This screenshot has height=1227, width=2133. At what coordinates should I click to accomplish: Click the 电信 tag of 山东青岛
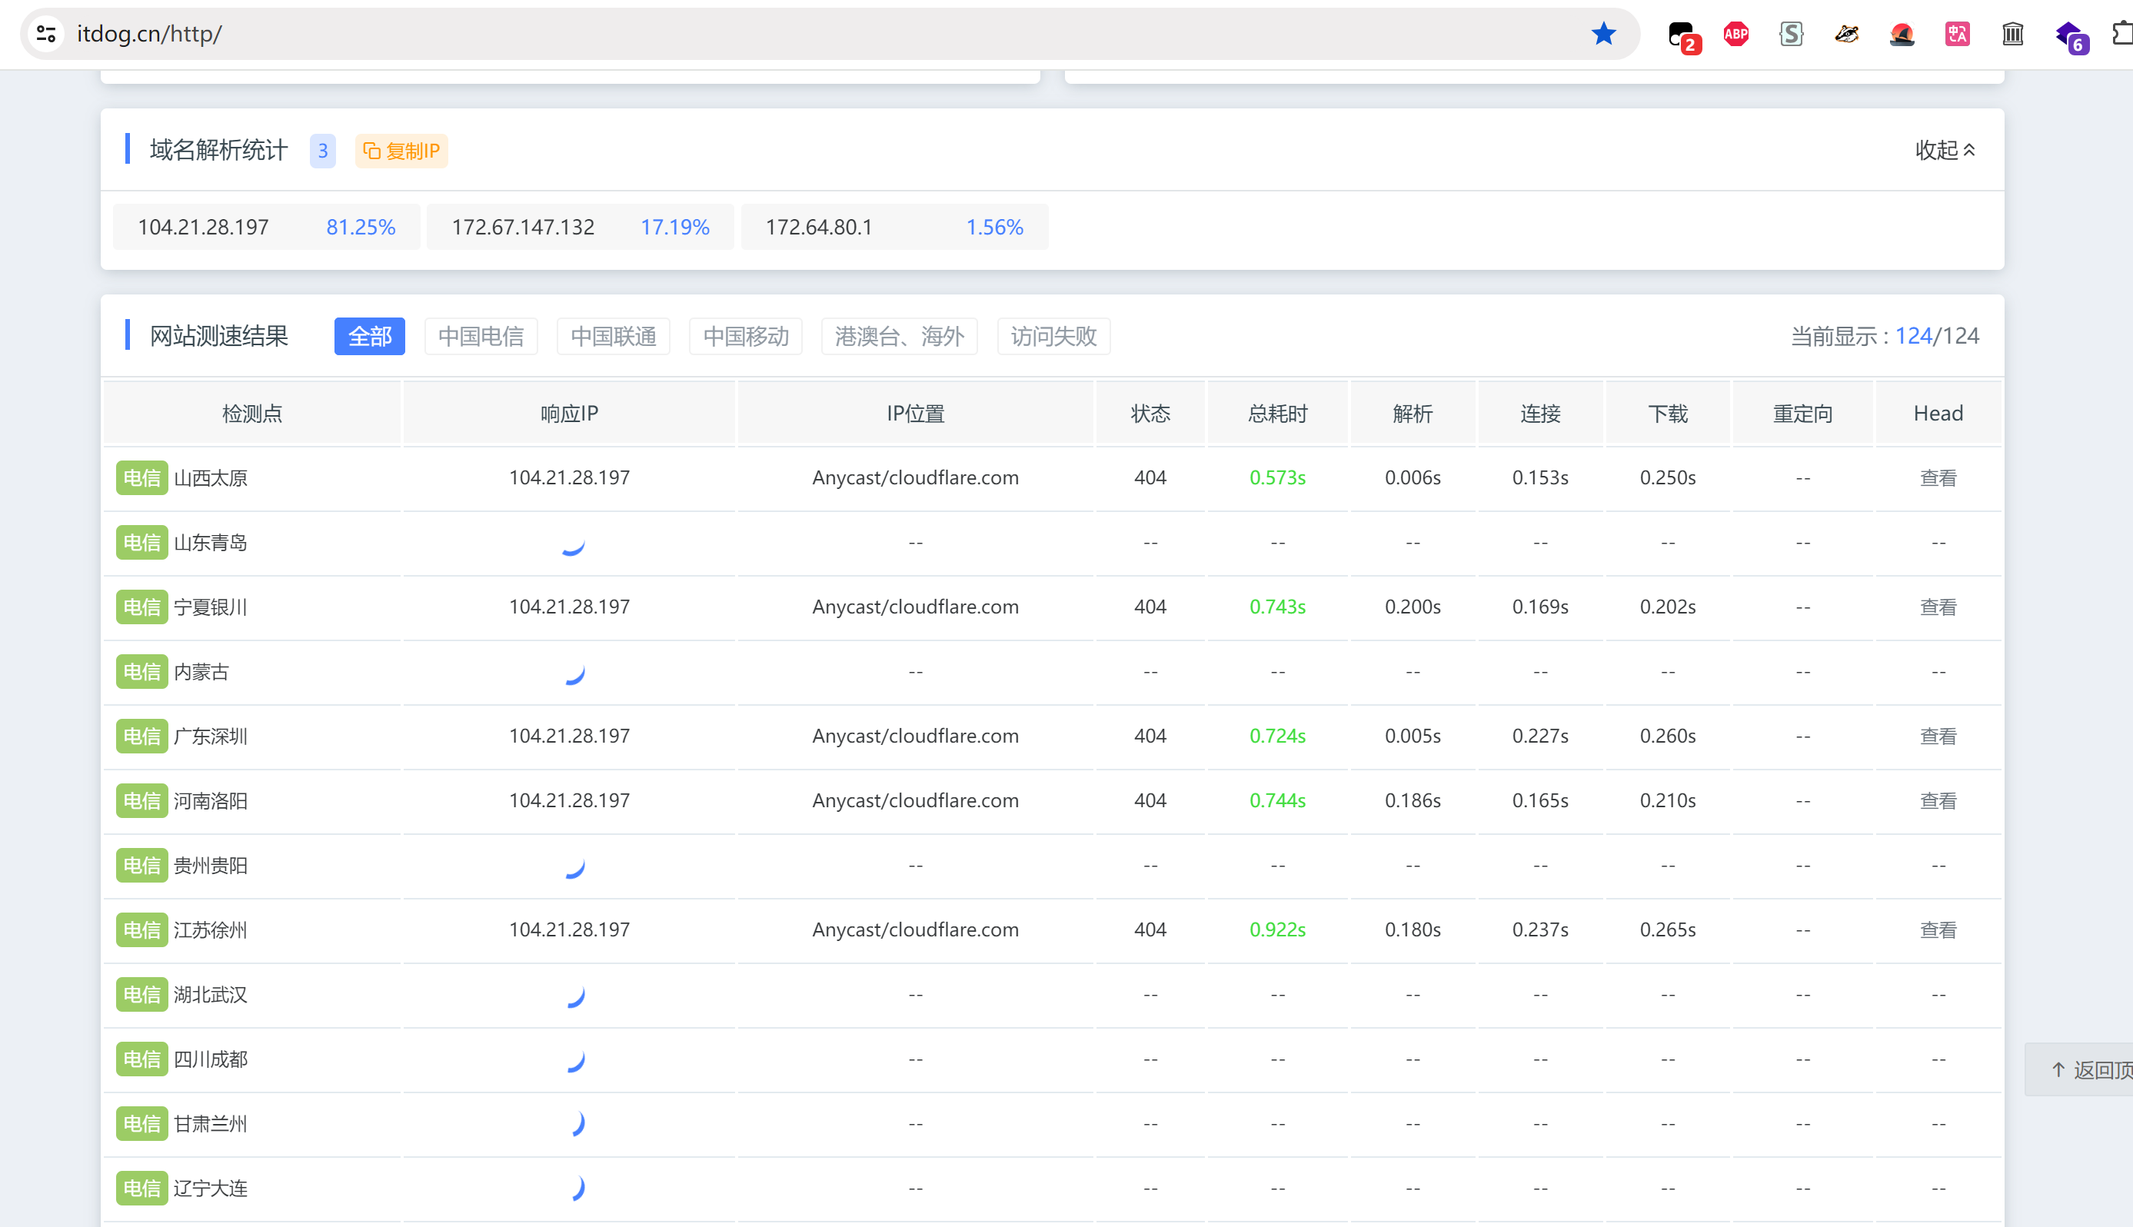(x=141, y=543)
